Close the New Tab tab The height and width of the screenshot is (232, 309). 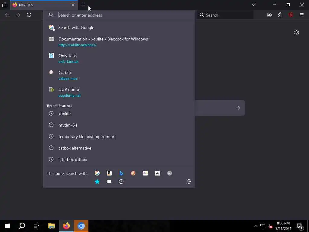pyautogui.click(x=73, y=5)
